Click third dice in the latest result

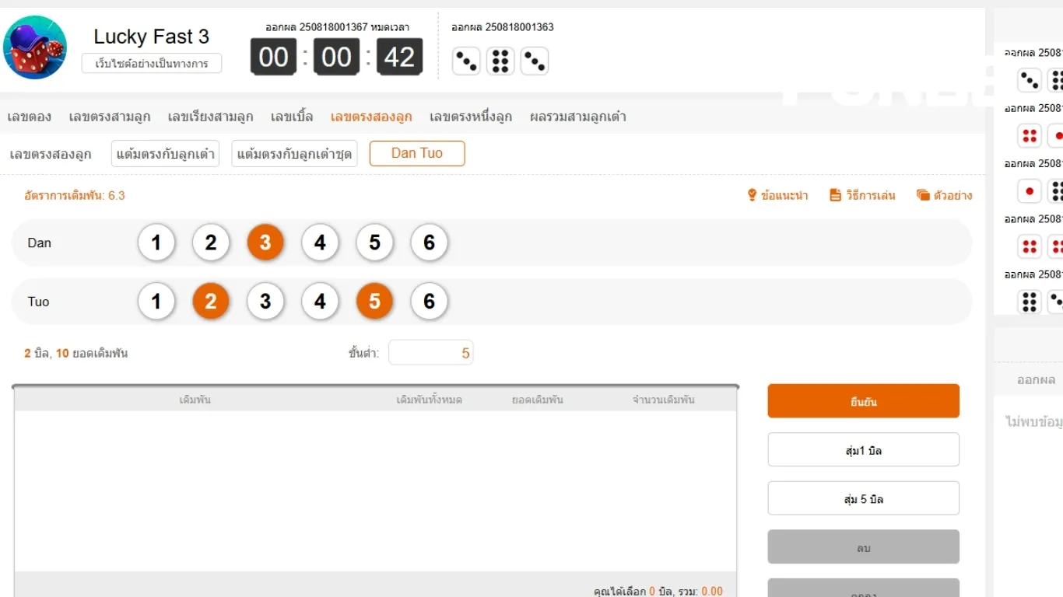535,61
